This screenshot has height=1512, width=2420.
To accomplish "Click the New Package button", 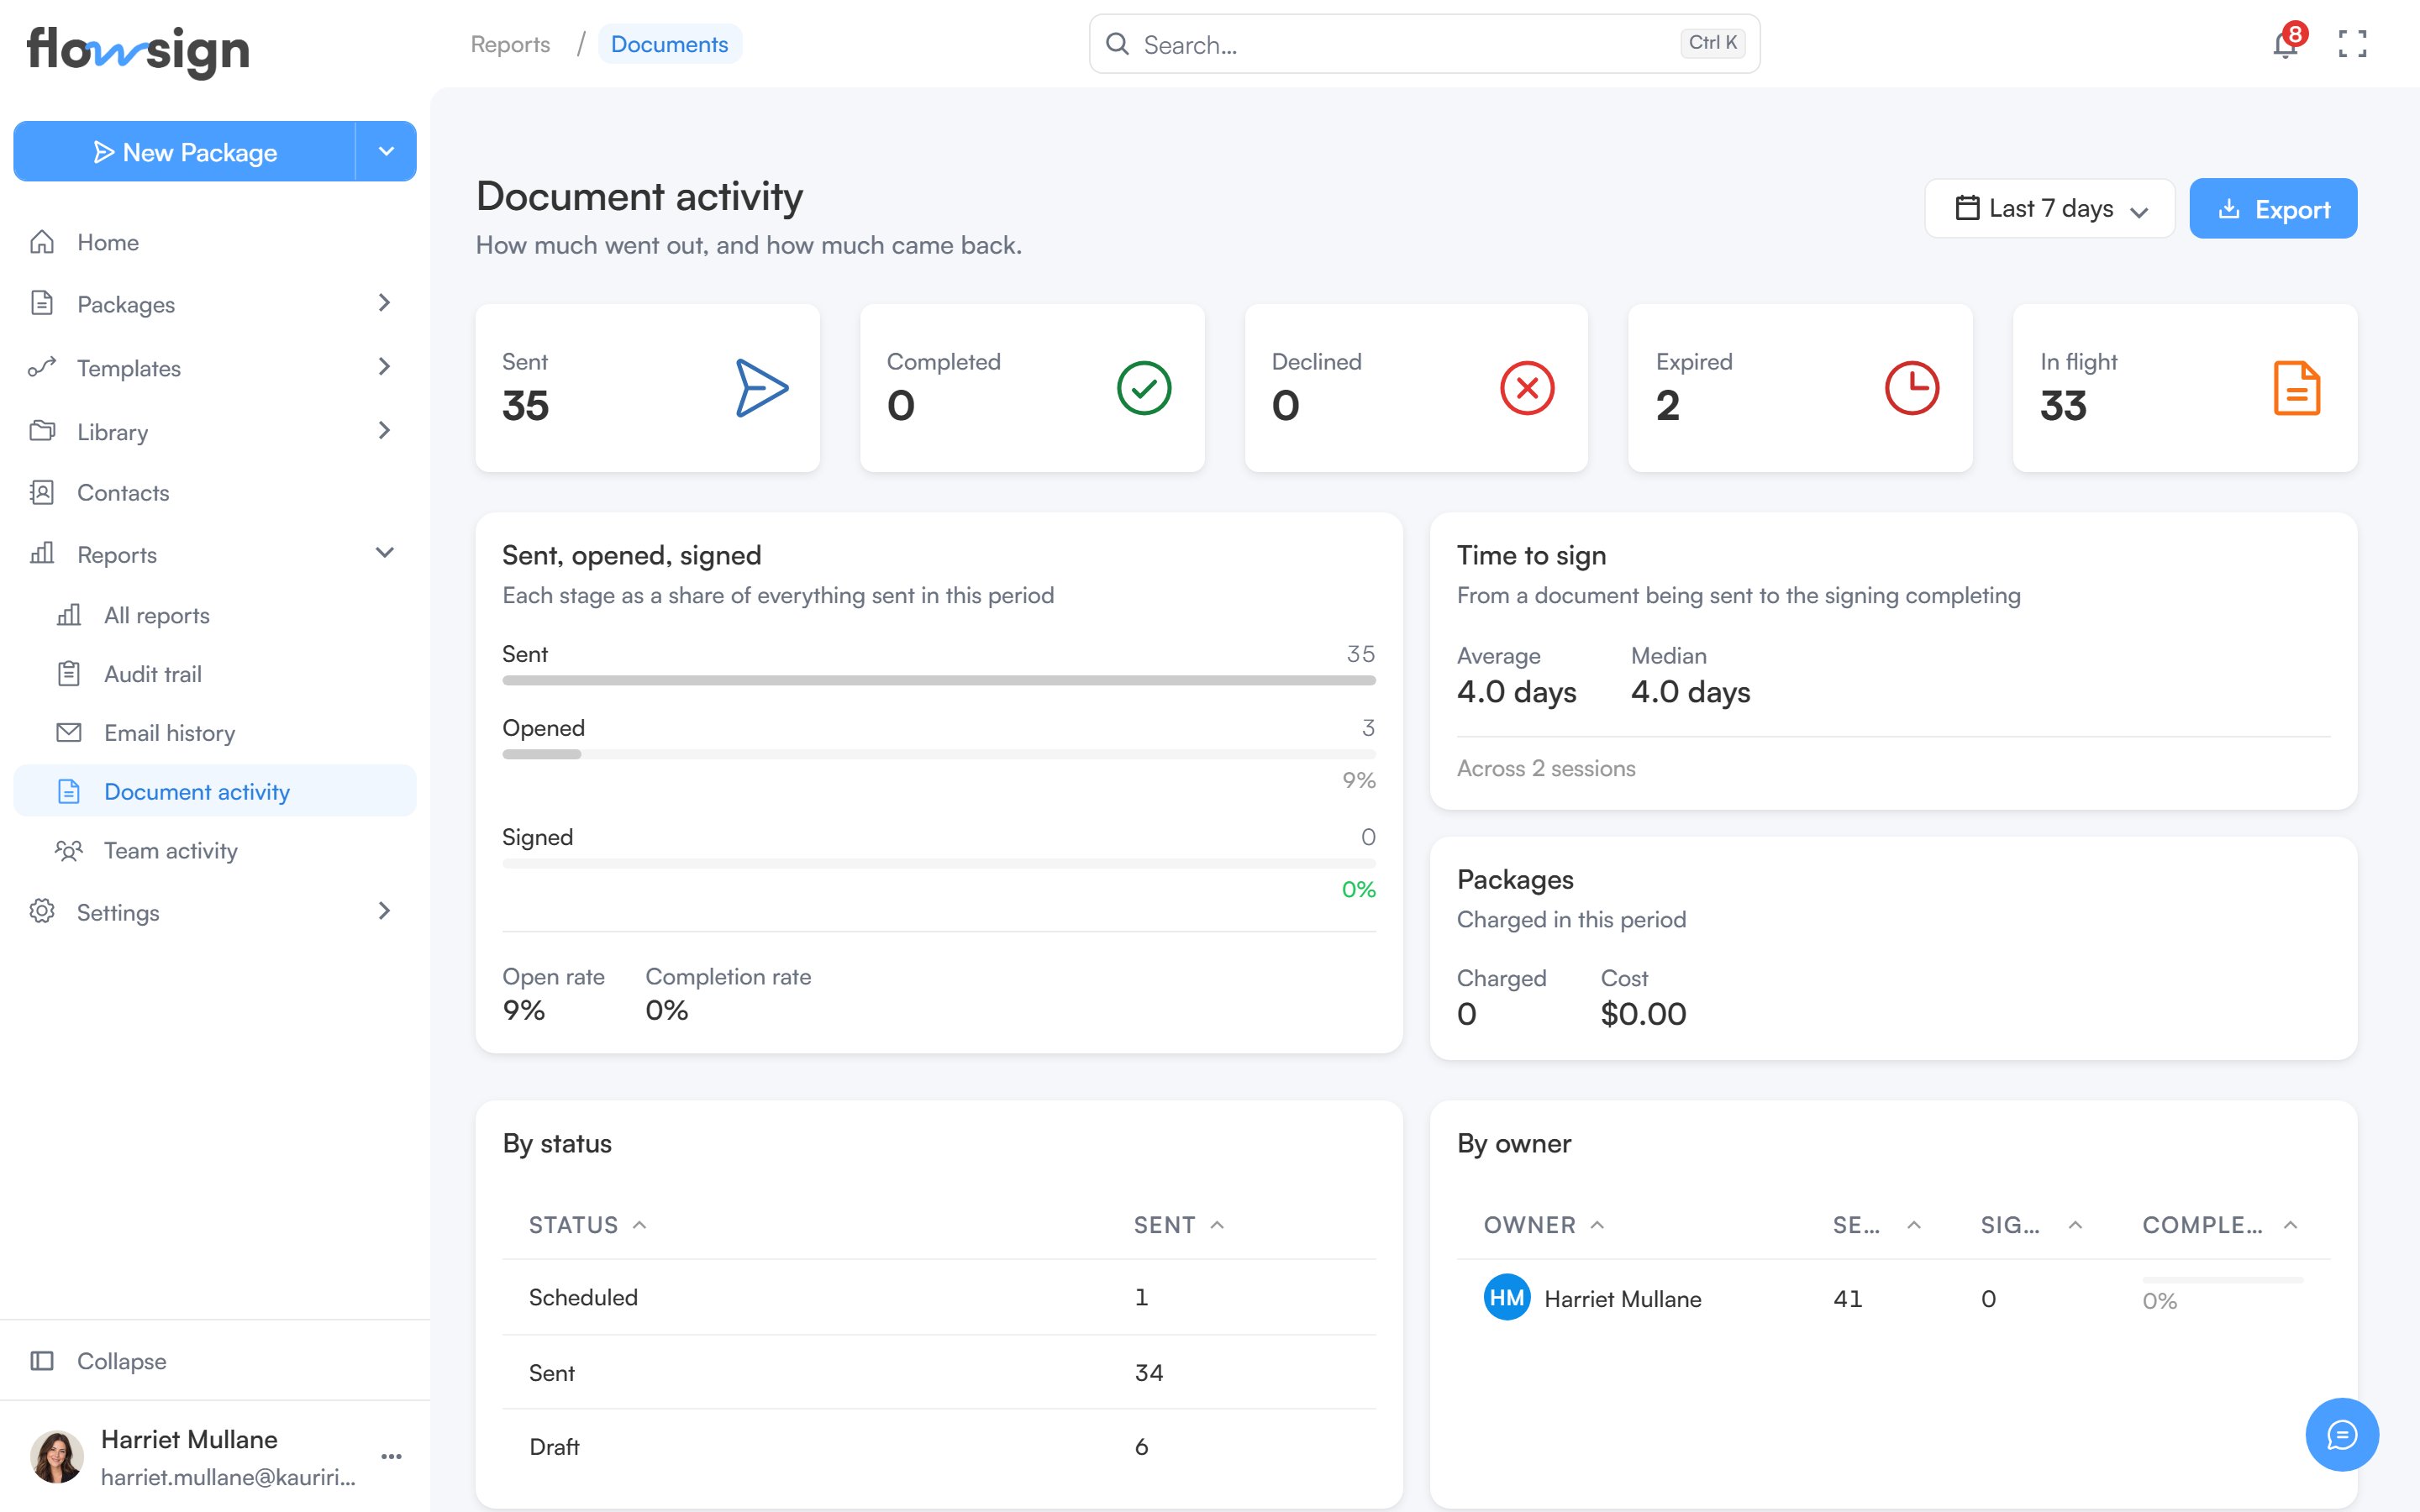I will (185, 152).
